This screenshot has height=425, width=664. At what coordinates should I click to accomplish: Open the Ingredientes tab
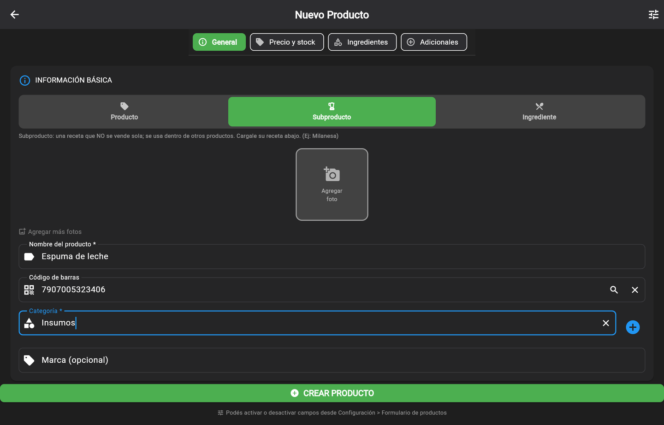[x=362, y=42]
